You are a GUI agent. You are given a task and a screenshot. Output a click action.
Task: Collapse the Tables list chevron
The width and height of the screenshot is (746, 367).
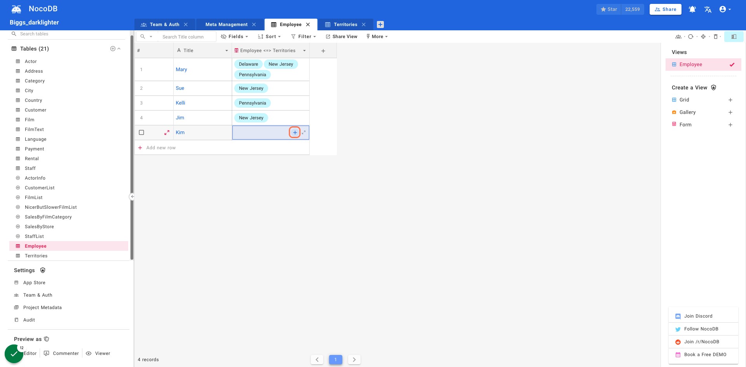point(119,49)
